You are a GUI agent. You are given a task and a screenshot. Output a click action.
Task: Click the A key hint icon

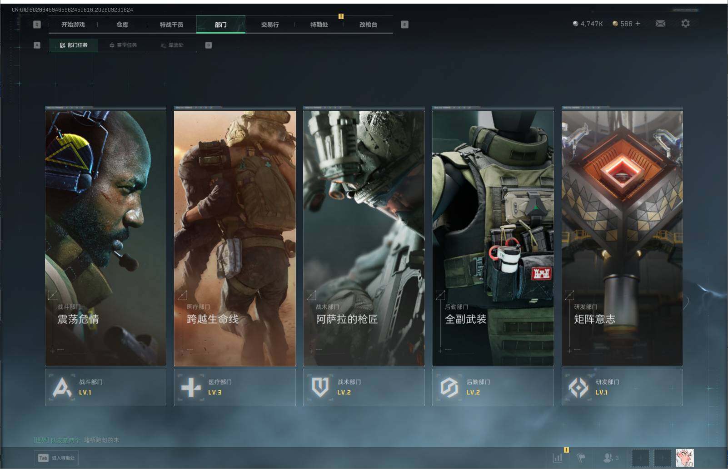37,45
